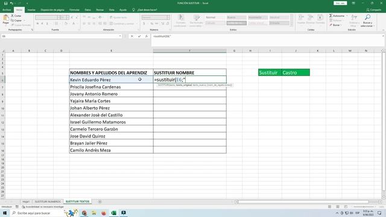Click the Save icon in quick access toolbar
This screenshot has height=217, width=386.
[x=5, y=3]
